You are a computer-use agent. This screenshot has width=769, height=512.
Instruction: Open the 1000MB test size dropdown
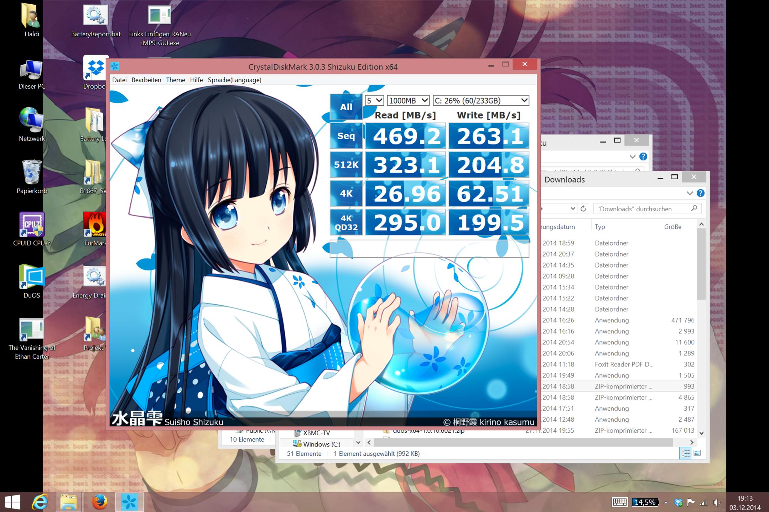coord(408,101)
